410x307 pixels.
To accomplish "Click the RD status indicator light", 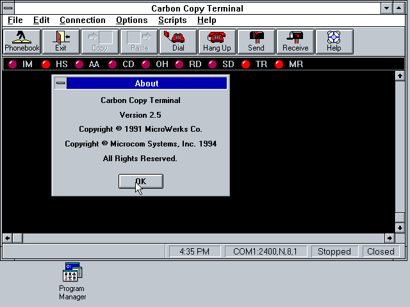I will pyautogui.click(x=179, y=64).
